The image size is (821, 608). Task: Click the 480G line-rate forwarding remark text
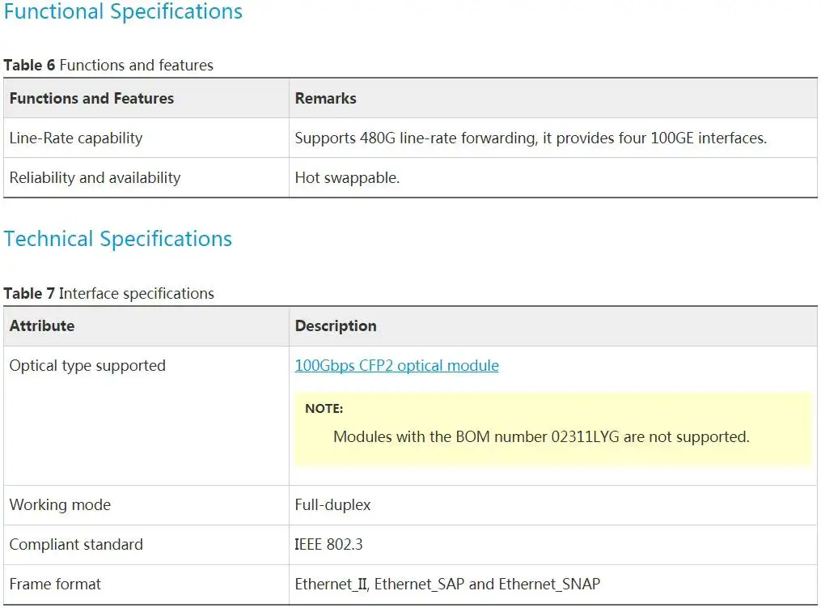point(530,138)
